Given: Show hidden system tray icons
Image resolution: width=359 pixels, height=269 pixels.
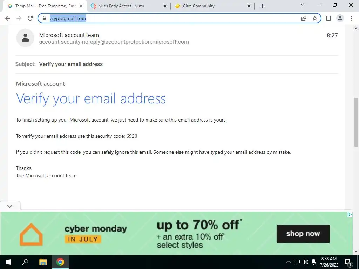Looking at the screenshot, I should tap(289, 262).
